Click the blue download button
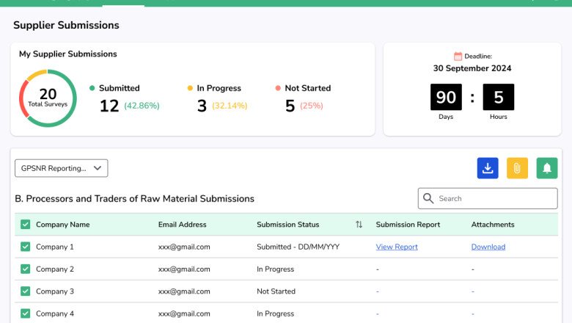Viewport: 572px width, 323px height. point(488,168)
